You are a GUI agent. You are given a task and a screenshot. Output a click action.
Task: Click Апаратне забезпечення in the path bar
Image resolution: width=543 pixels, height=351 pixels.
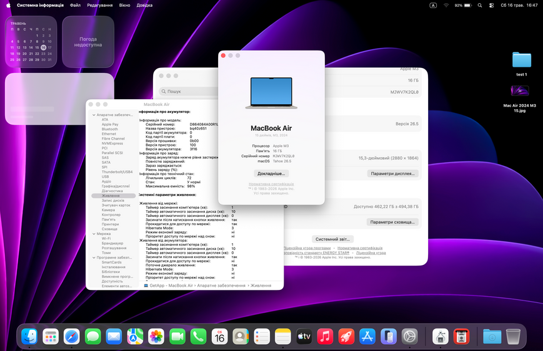tap(221, 286)
